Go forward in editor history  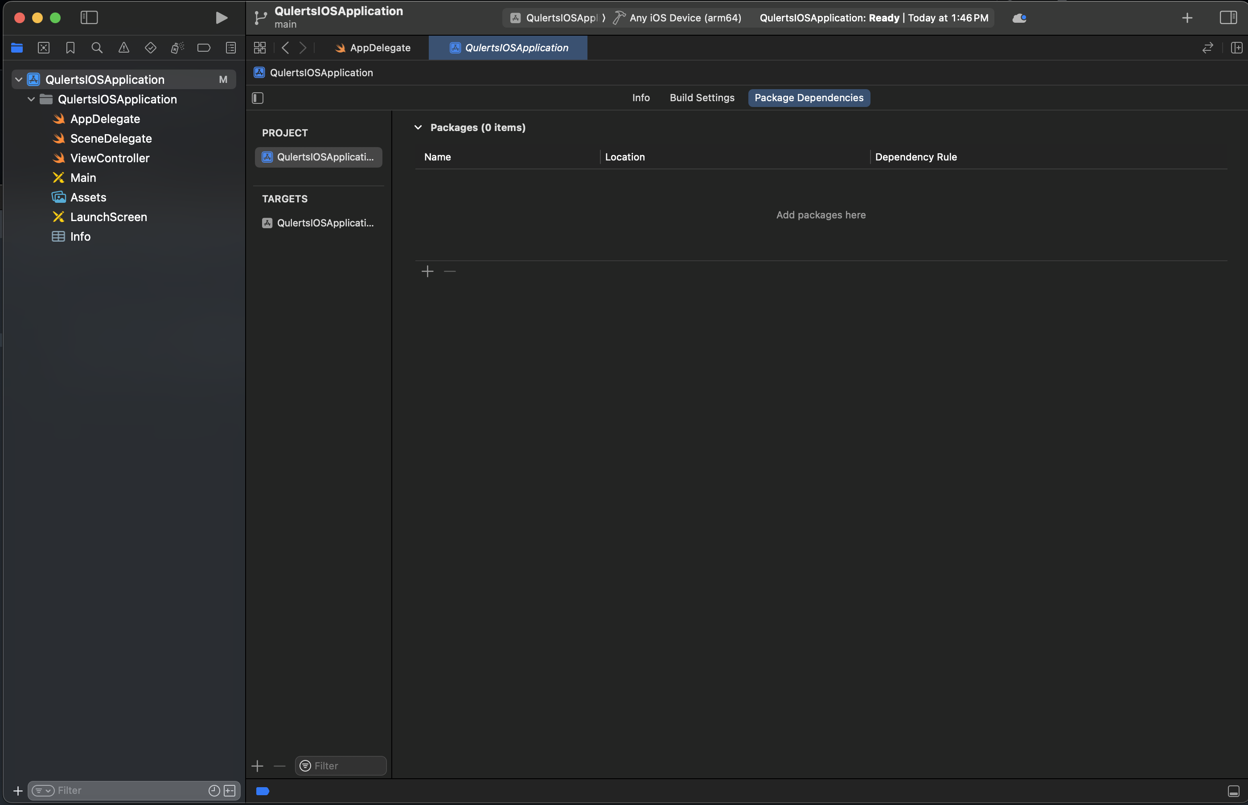(x=303, y=48)
